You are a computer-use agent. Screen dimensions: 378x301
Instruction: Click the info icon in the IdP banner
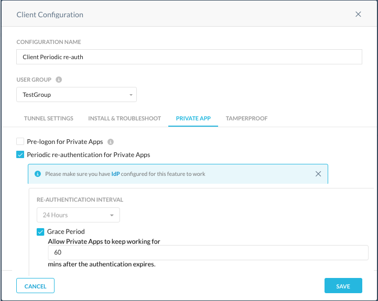coord(38,174)
